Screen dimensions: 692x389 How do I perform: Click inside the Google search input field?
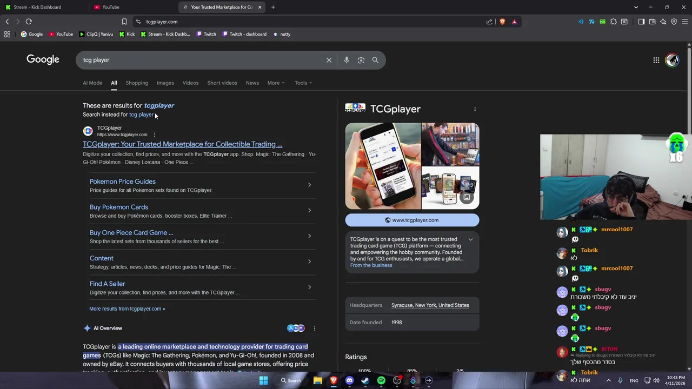pyautogui.click(x=200, y=60)
